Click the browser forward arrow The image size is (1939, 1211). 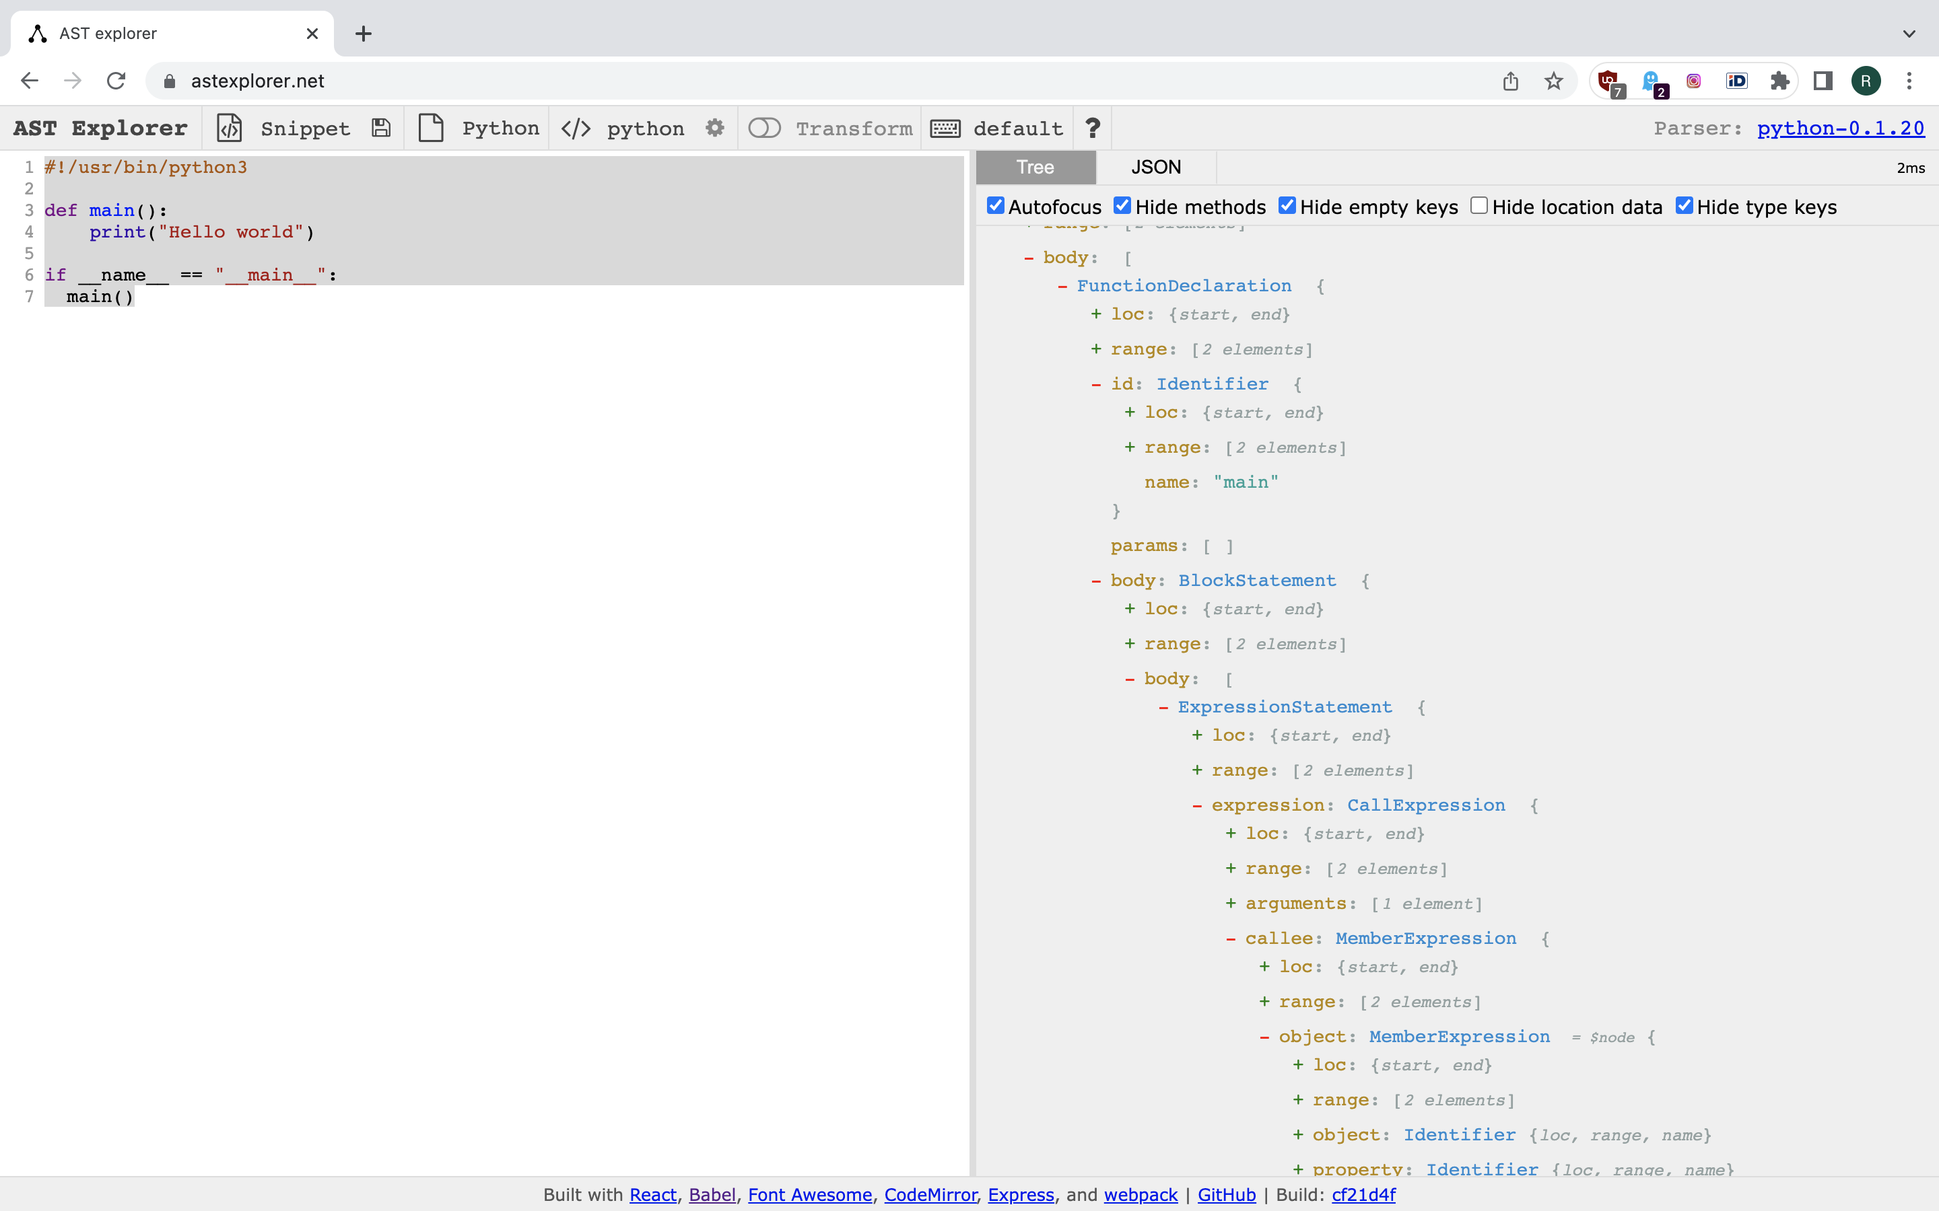click(73, 81)
